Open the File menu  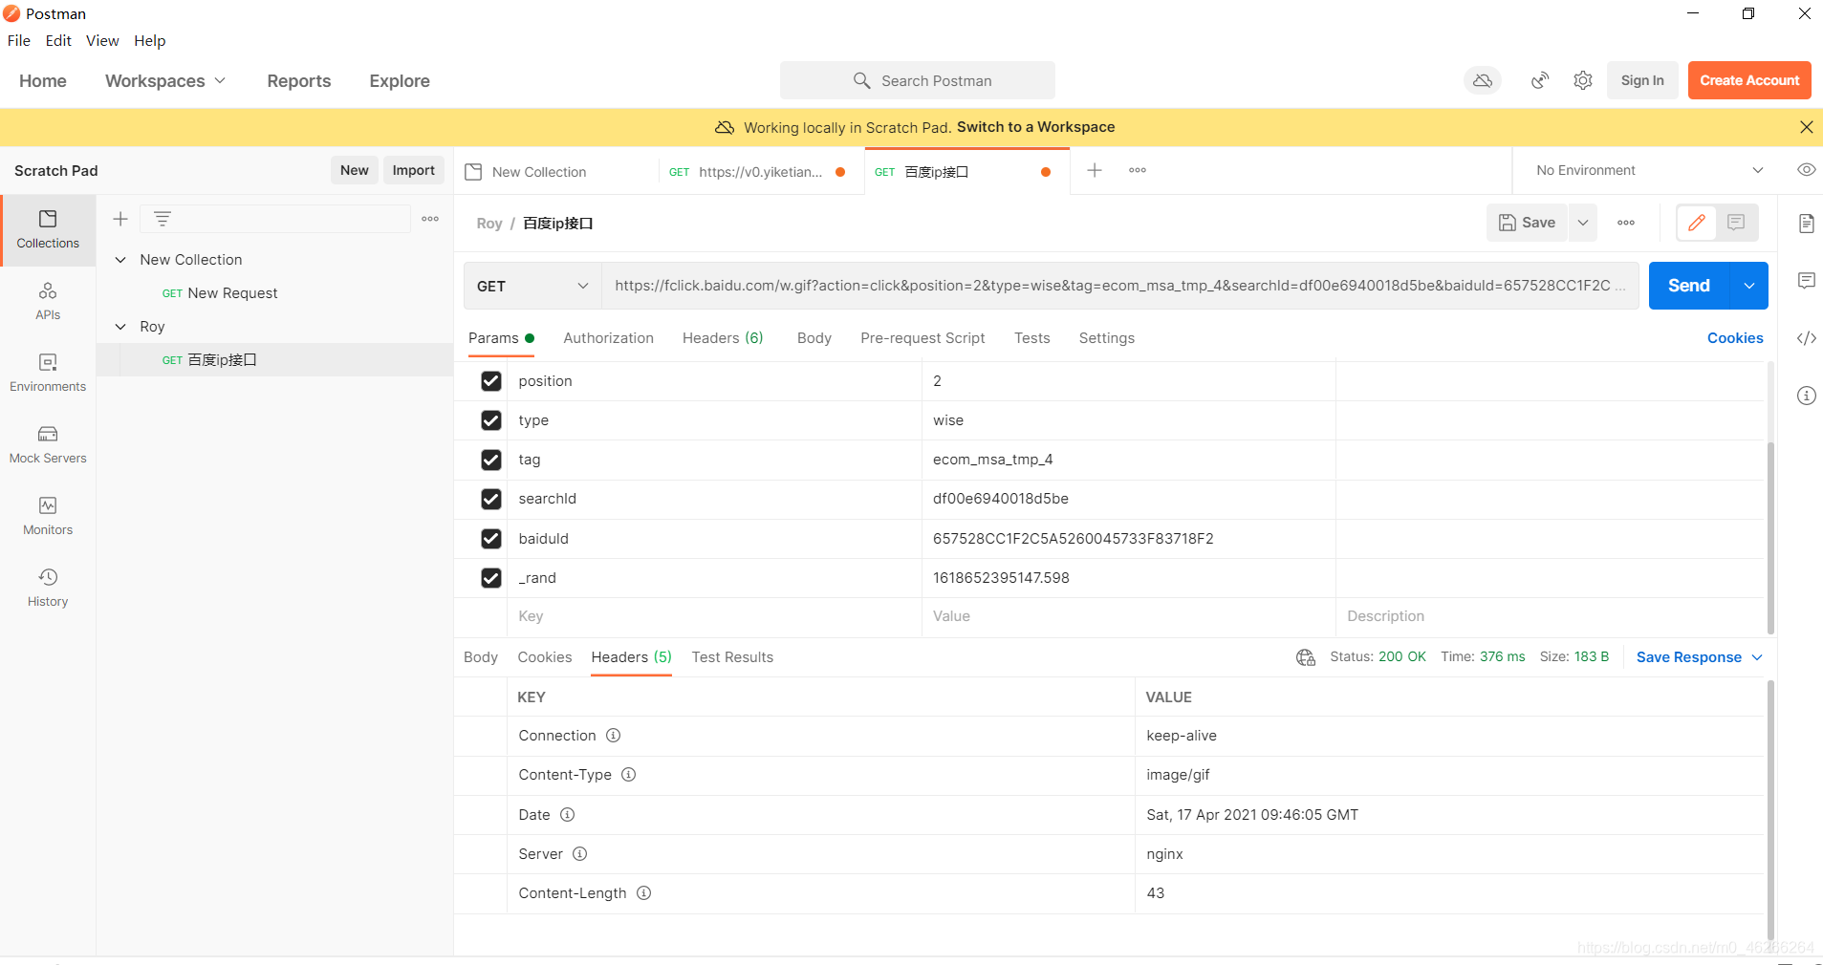(x=19, y=40)
